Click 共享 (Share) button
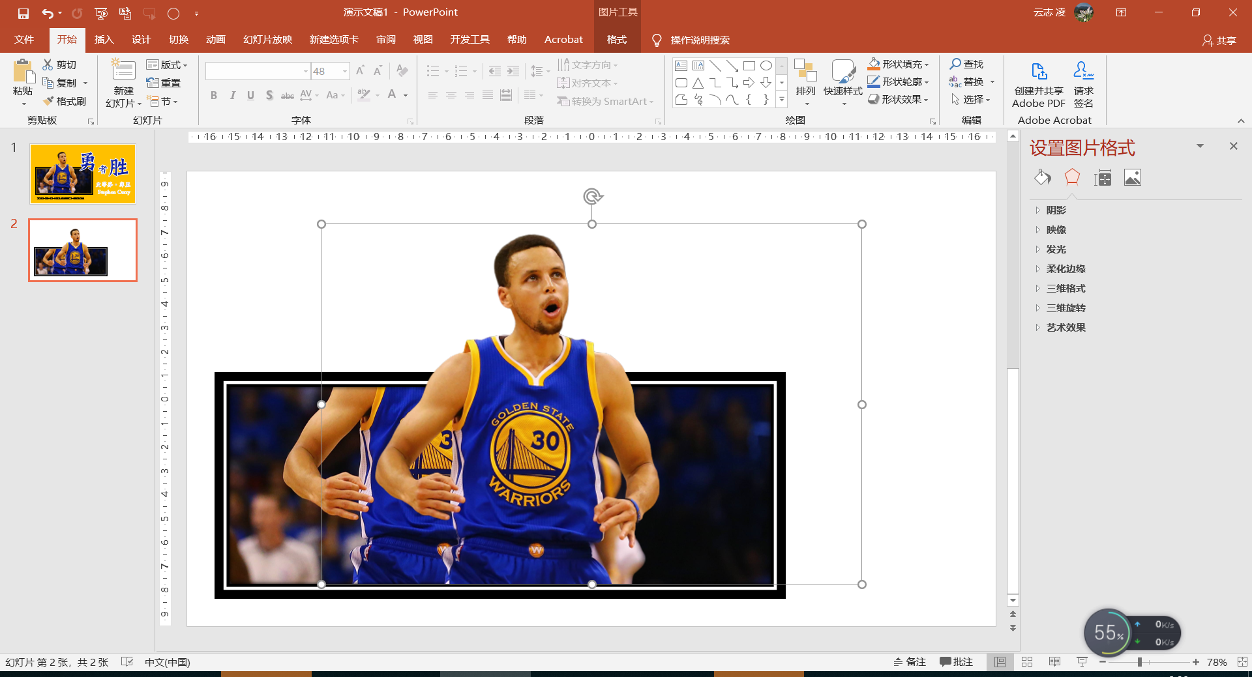 click(x=1219, y=40)
